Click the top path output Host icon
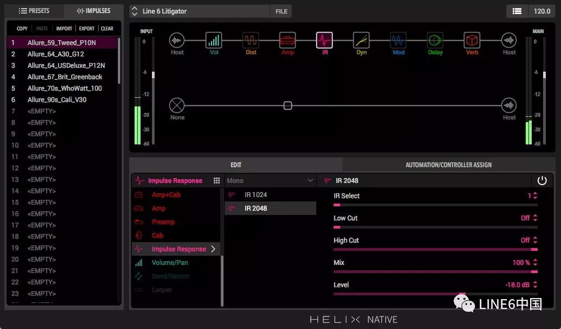Viewport: 561px width, 329px height. pyautogui.click(x=509, y=41)
